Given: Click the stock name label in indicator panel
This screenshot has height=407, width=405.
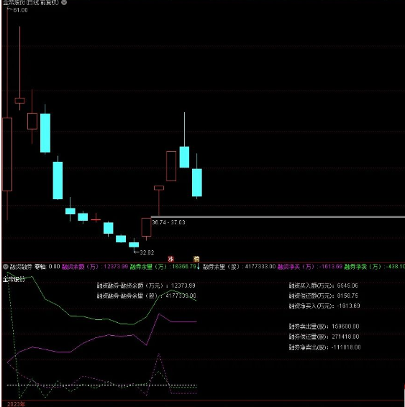Looking at the screenshot, I should [x=14, y=279].
